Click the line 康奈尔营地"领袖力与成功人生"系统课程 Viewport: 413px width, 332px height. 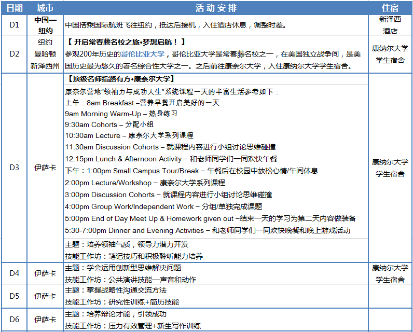point(172,92)
